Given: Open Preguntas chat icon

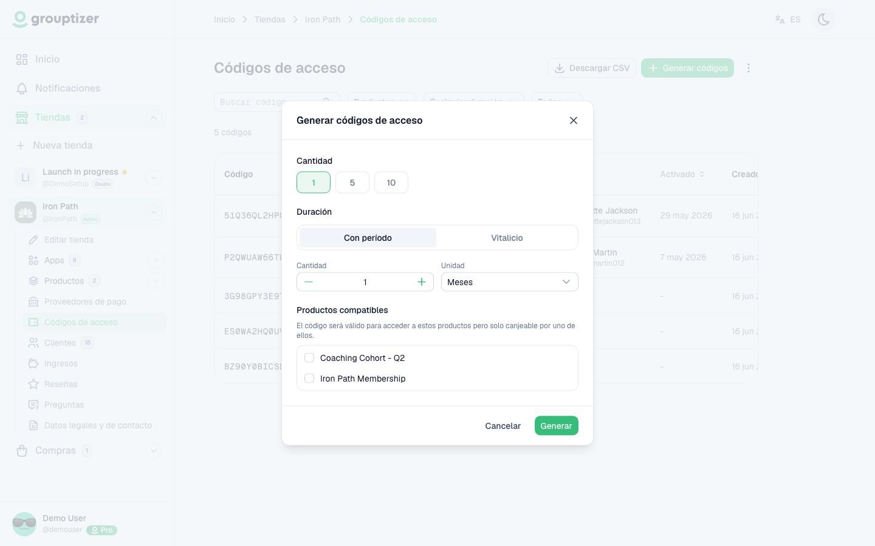Looking at the screenshot, I should pos(33,405).
